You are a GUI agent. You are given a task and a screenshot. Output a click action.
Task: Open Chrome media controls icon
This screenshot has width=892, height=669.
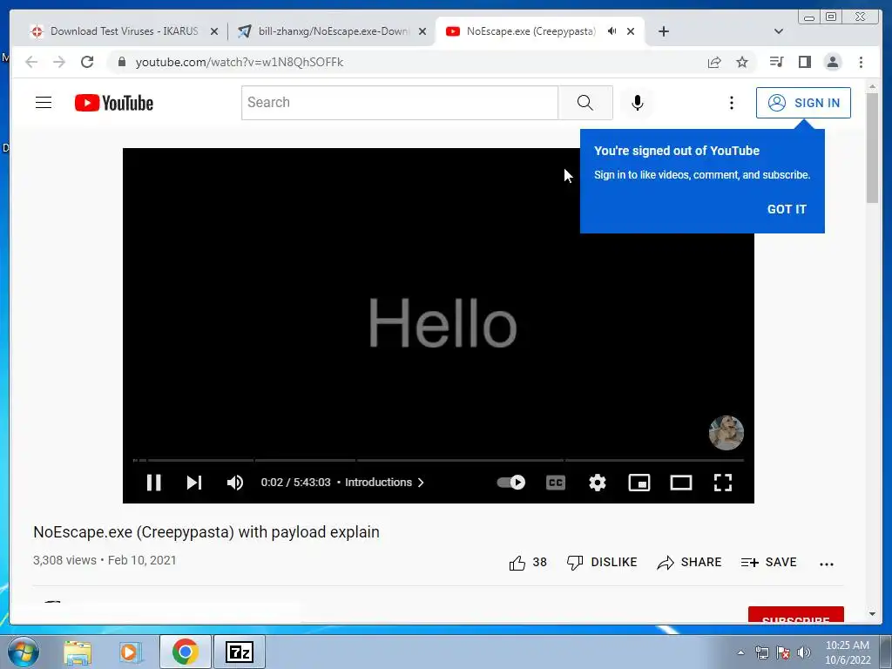click(776, 62)
